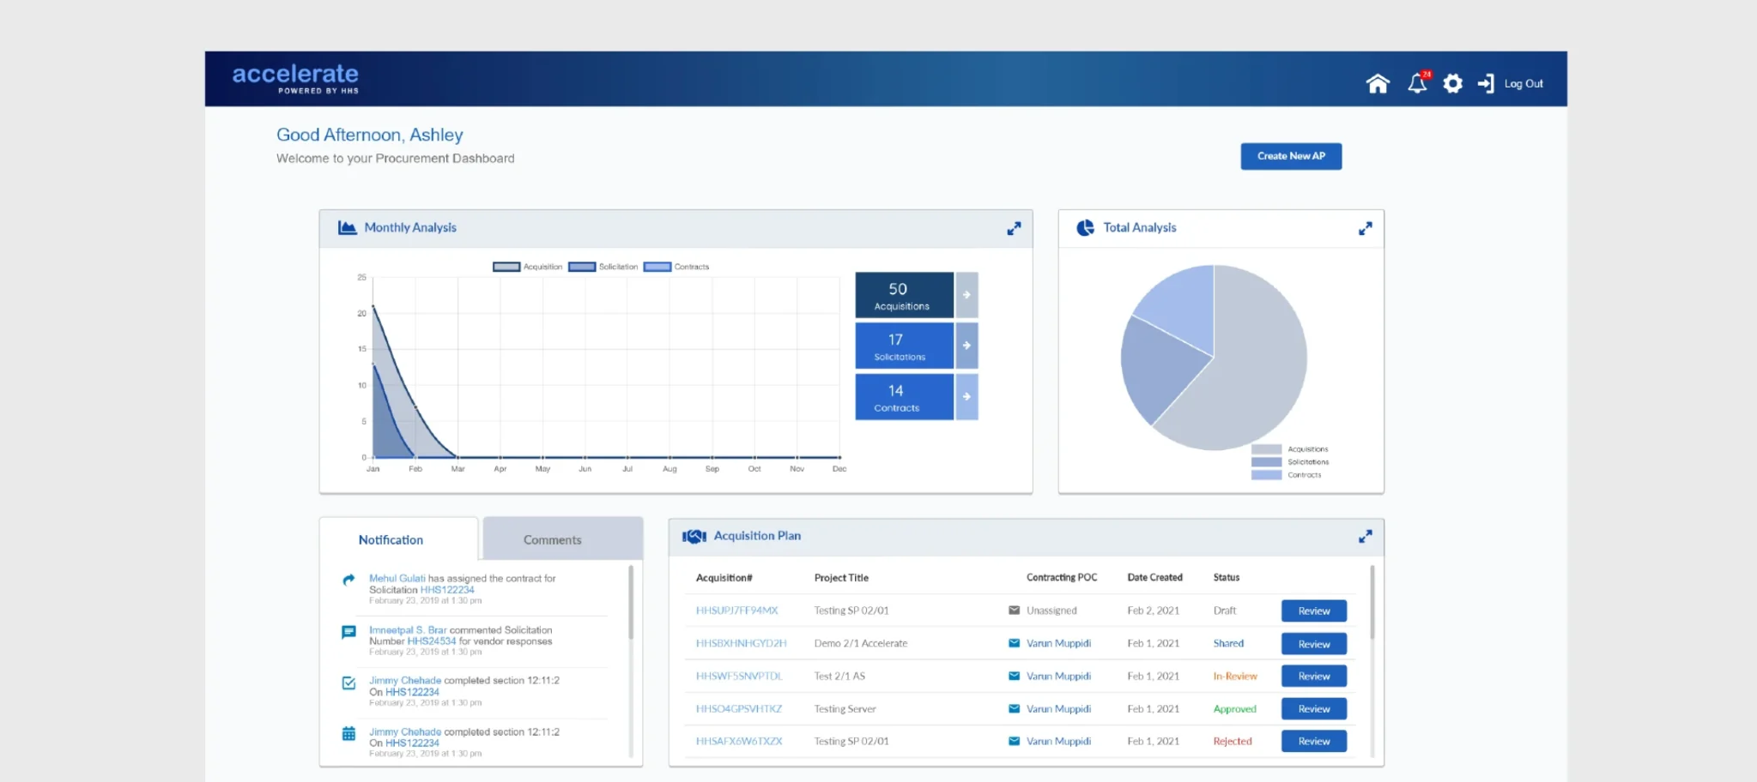Open acquisition link HHSO4GPSVHTKZ

point(738,709)
